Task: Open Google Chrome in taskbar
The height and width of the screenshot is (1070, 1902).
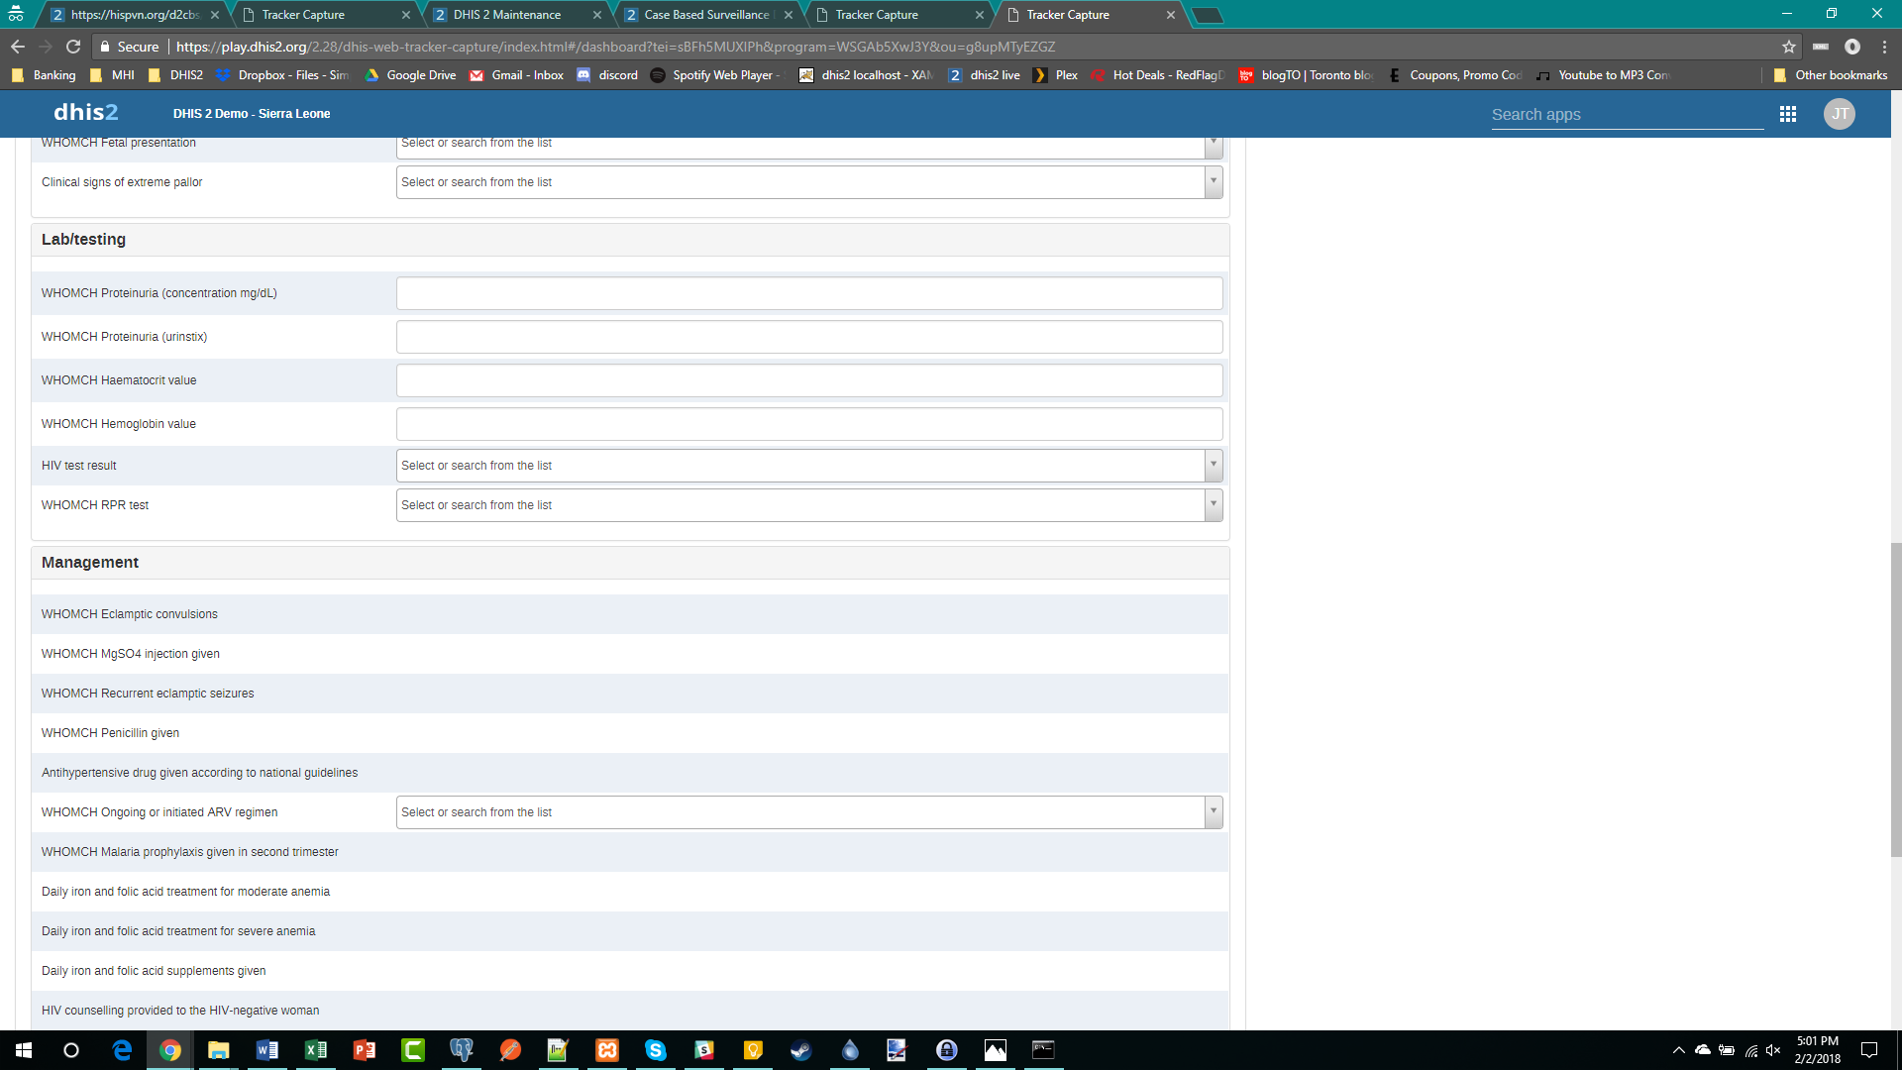Action: coord(170,1050)
